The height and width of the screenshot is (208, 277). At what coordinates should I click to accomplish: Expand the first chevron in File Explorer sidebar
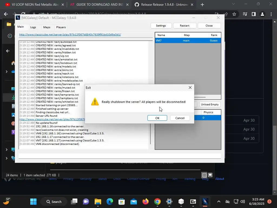click(6, 71)
